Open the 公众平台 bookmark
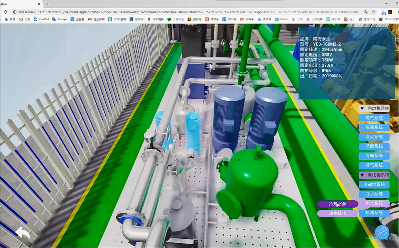This screenshot has height=248, width=399. click(175, 19)
